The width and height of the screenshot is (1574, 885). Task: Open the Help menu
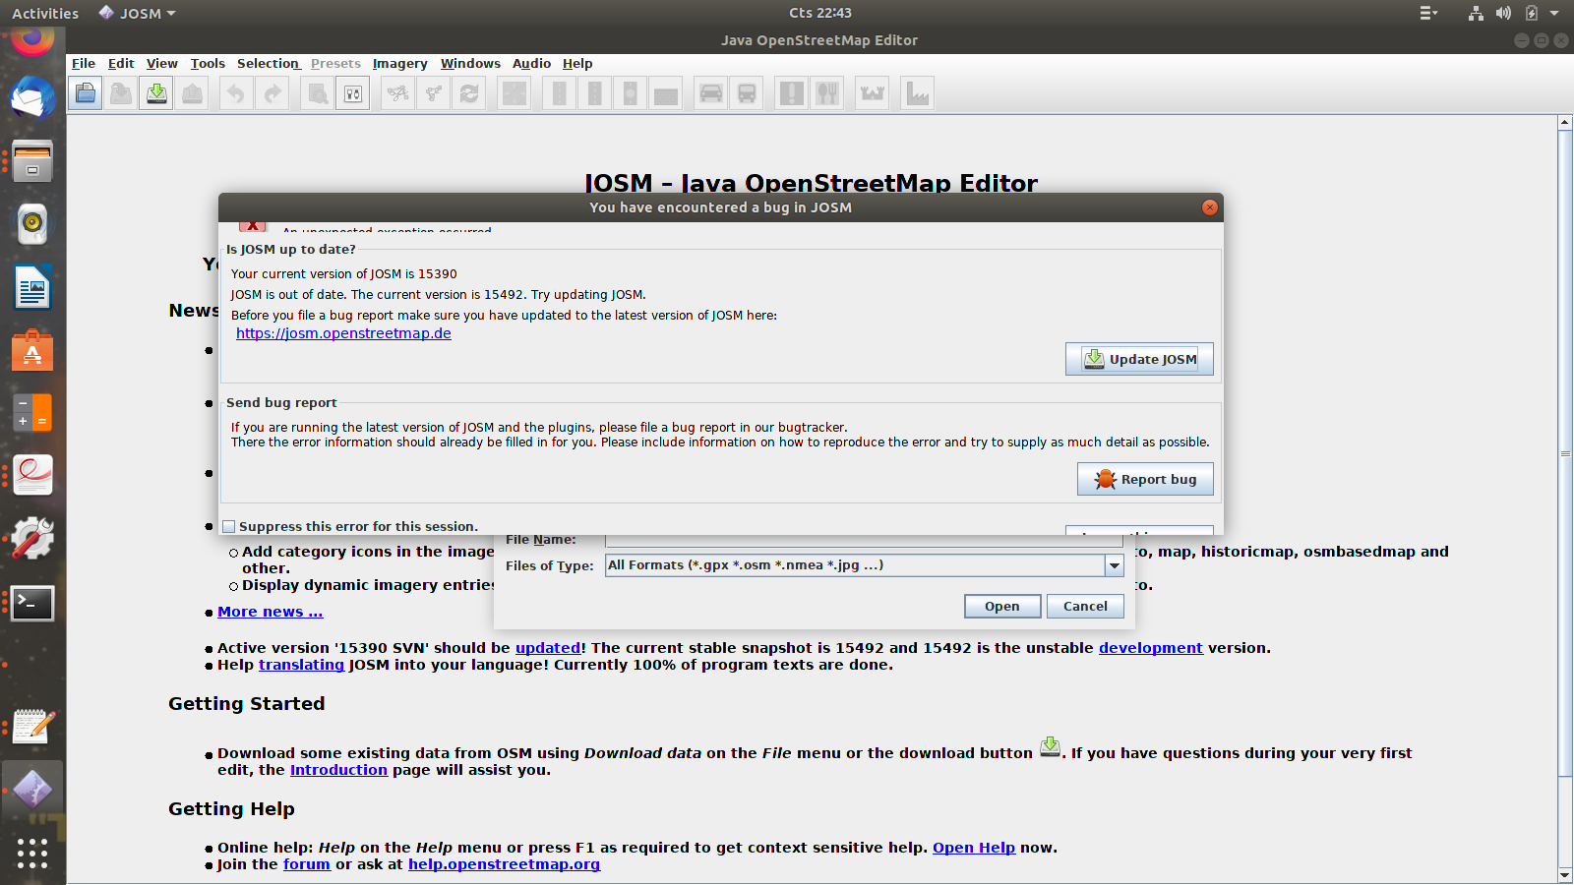[x=577, y=63]
